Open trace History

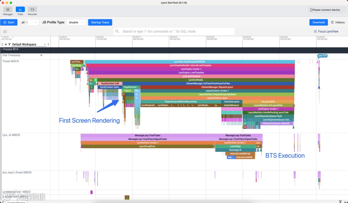338,23
